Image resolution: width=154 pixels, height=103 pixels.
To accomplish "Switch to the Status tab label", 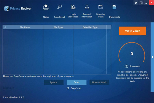I will click(46, 17).
